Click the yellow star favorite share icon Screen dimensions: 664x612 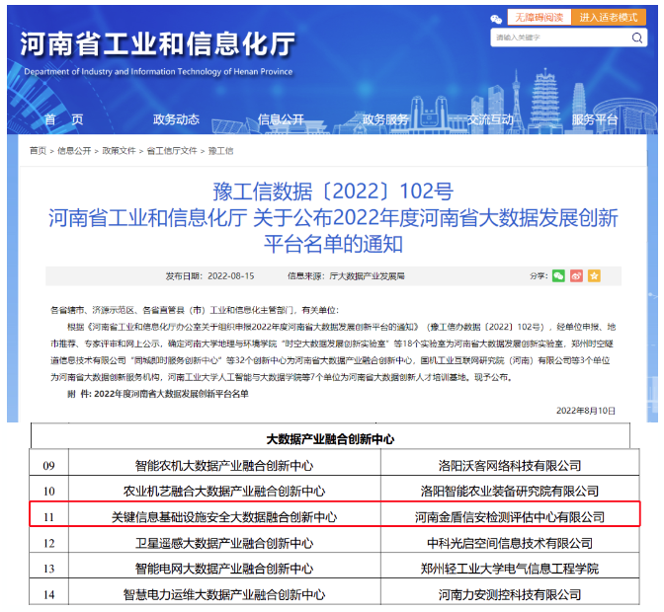coord(594,276)
